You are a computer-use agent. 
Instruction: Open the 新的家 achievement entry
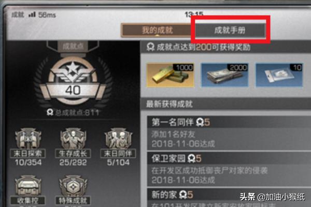pos(229,198)
